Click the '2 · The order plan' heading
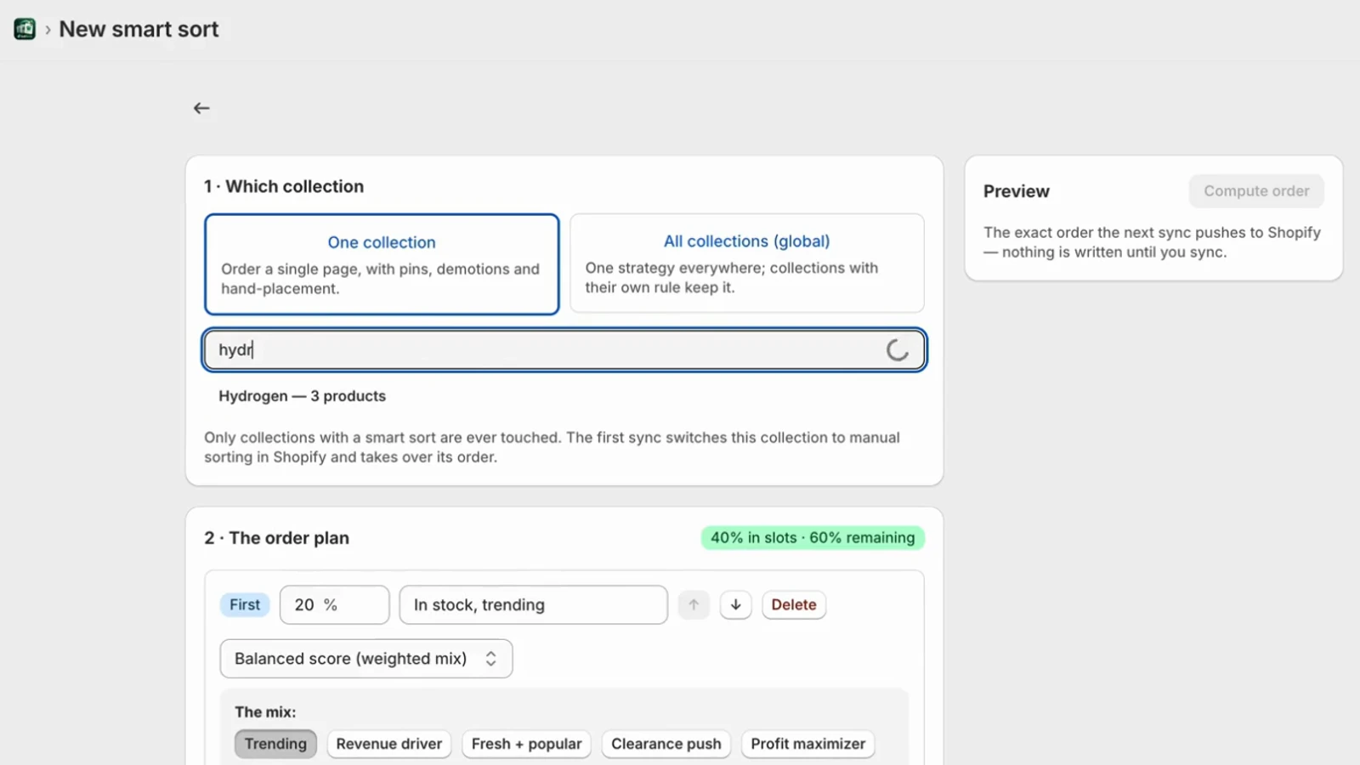The image size is (1360, 765). (x=276, y=538)
